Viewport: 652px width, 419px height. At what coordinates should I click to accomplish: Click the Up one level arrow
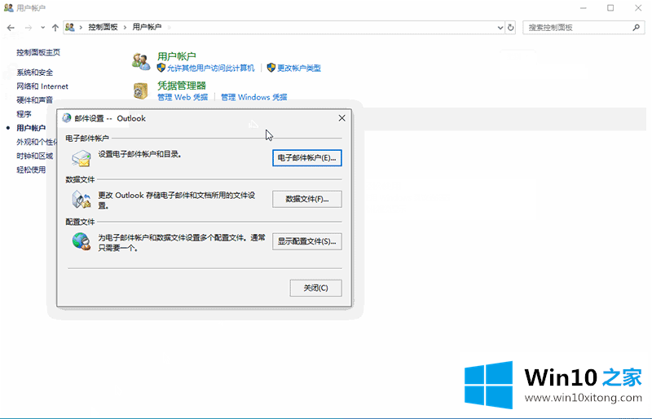[x=55, y=28]
